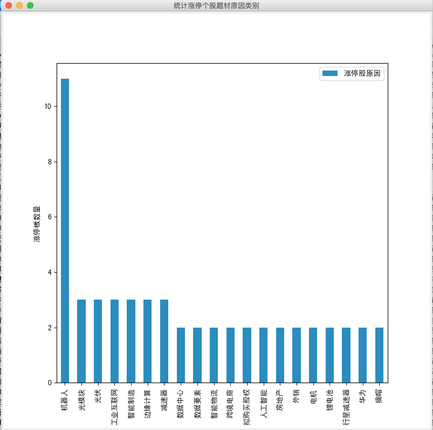
Task: Click the x-axis label 锂电池
Action: [329, 400]
